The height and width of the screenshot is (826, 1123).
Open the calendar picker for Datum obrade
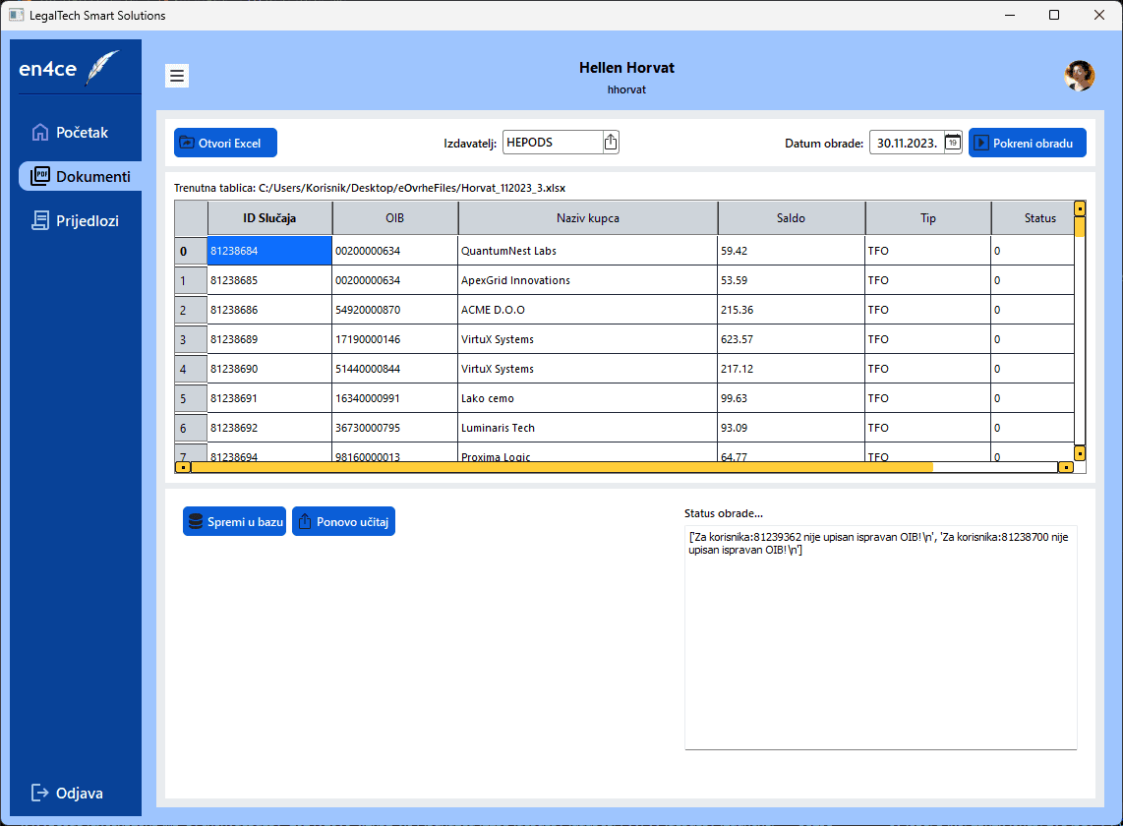coord(952,143)
